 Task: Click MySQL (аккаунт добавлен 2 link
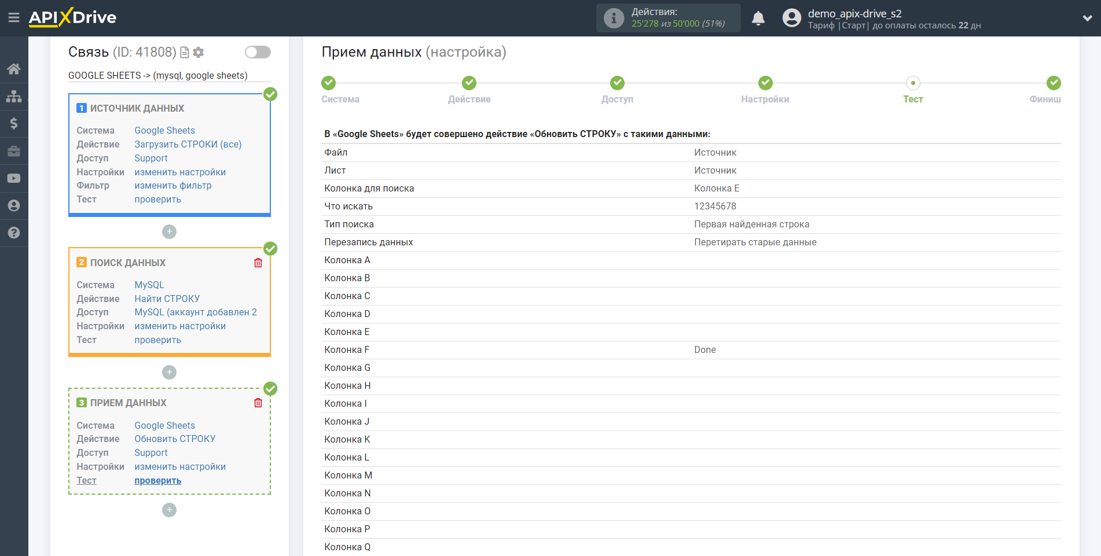196,312
